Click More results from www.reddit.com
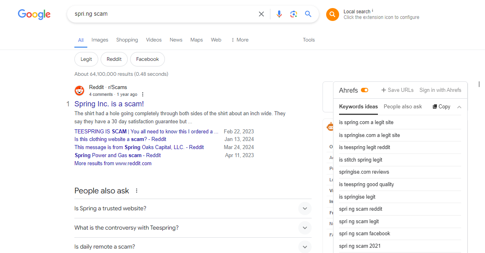Screen dimensions: 485x253 (x=113, y=164)
